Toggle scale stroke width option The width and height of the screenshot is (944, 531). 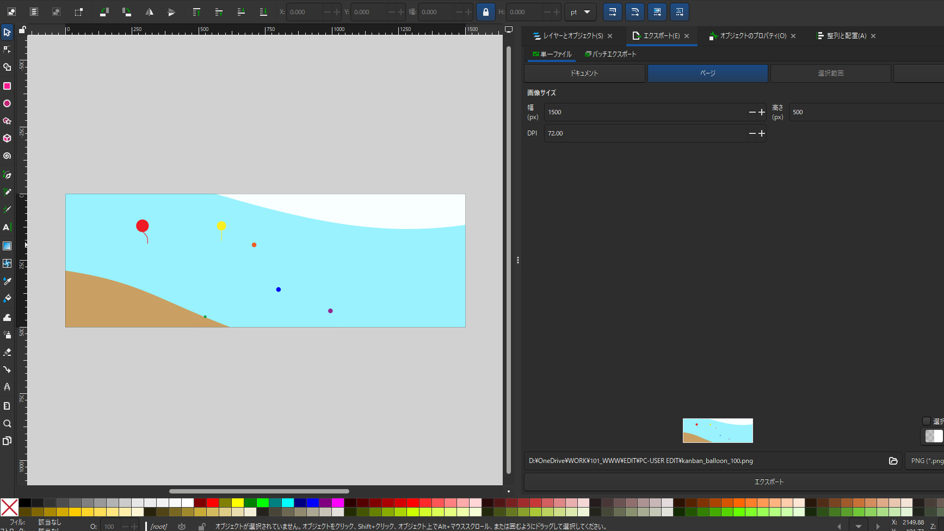pos(612,12)
